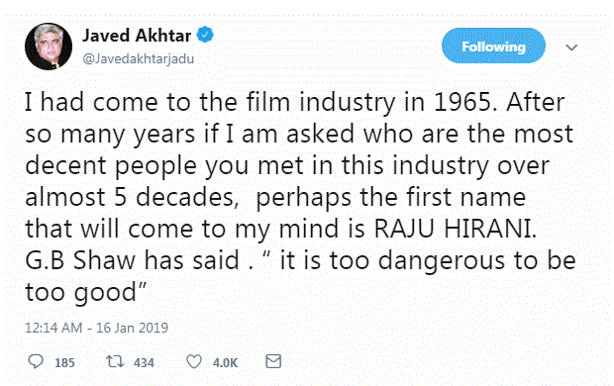
Task: Click the tweet's first line mentioning 1965
Action: [x=295, y=102]
